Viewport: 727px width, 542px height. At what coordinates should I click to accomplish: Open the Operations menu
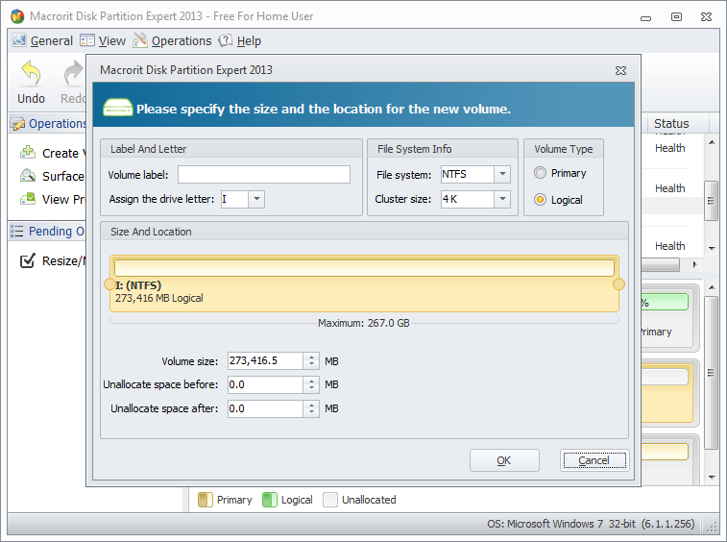(182, 40)
